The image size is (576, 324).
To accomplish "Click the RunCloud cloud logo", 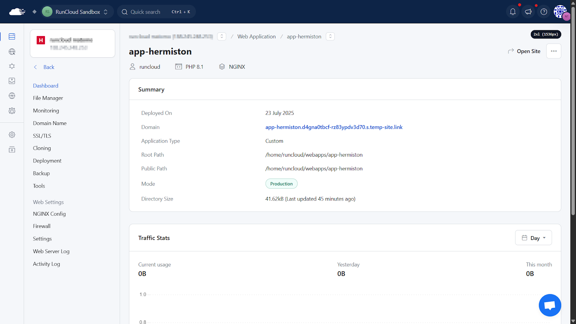I will click(x=17, y=12).
